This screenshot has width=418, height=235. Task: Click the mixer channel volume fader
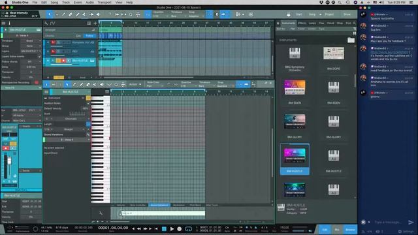(9, 161)
